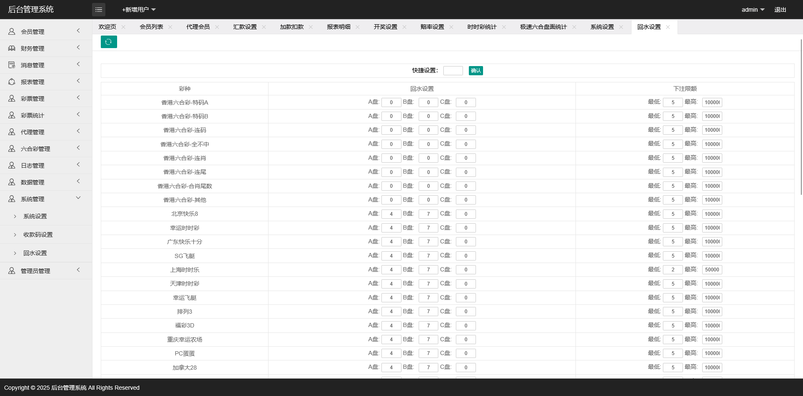The width and height of the screenshot is (803, 396).
Task: Click the 确认 quick-setting button
Action: tap(476, 71)
